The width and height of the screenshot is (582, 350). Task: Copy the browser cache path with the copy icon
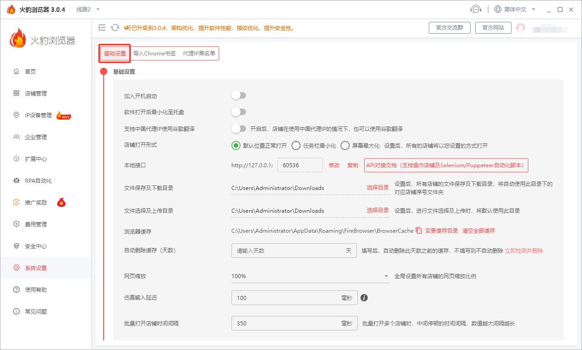pos(418,230)
